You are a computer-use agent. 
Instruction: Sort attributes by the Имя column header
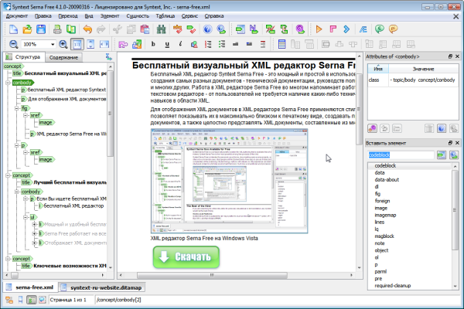coord(378,69)
